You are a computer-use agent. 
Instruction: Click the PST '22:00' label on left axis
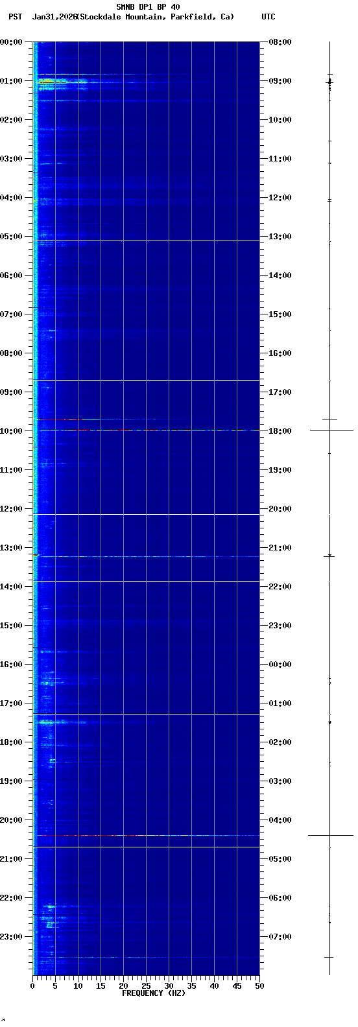tap(12, 898)
